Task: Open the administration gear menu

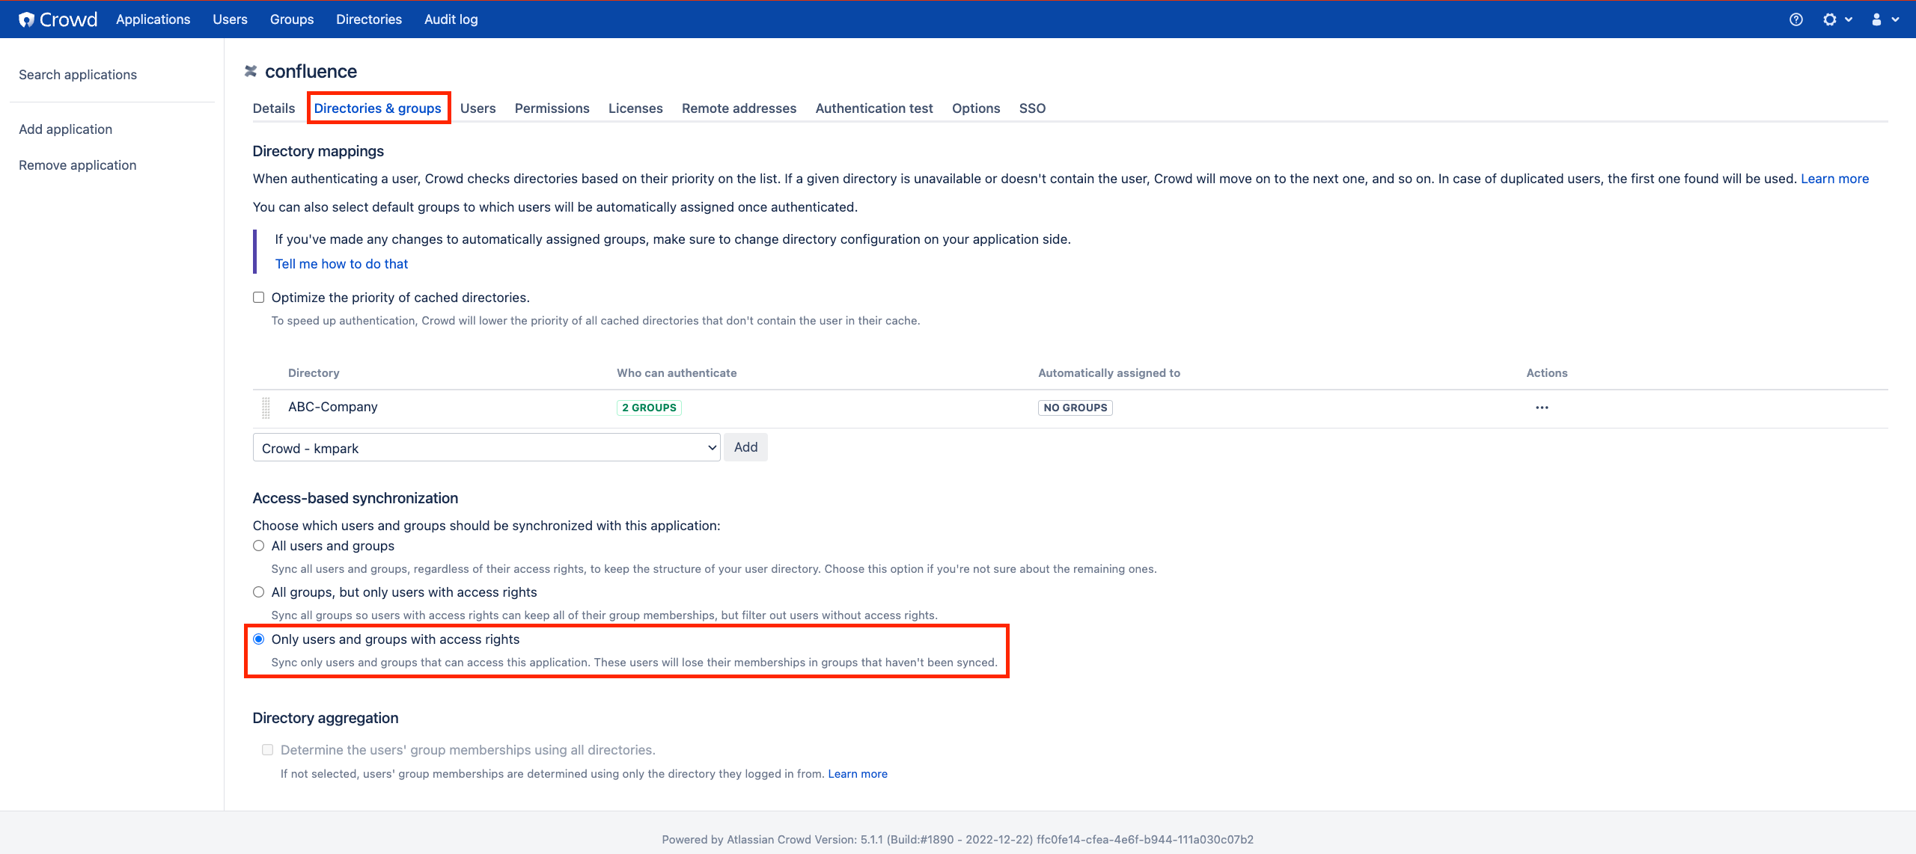Action: tap(1837, 19)
